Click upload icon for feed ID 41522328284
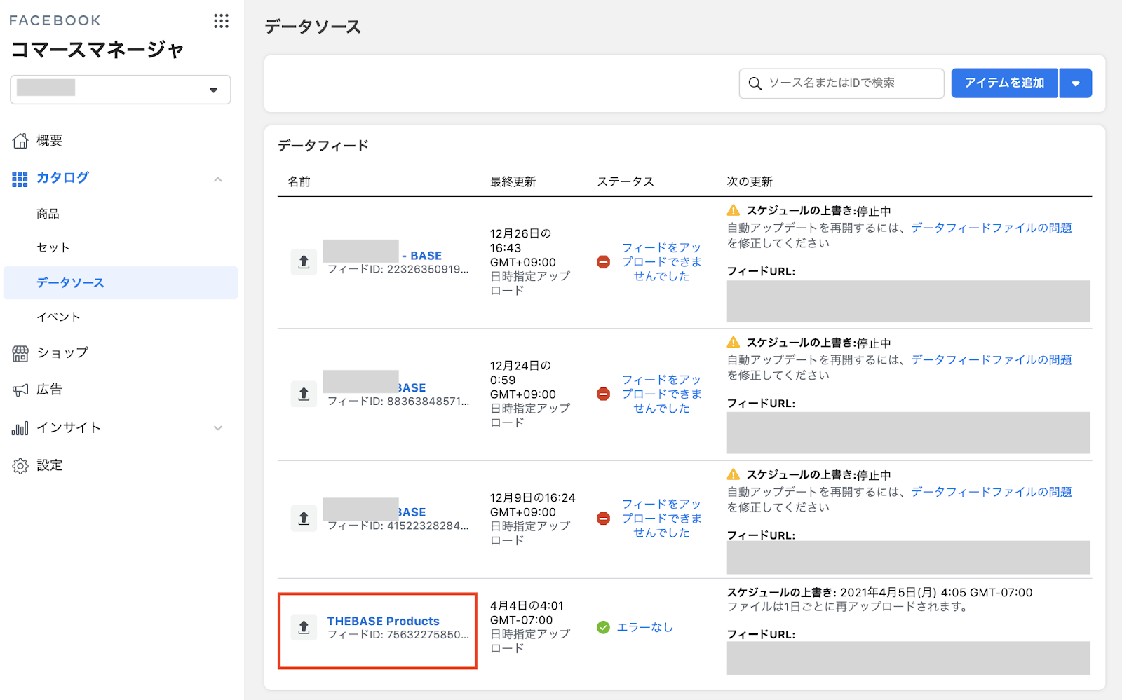This screenshot has height=700, width=1122. click(x=304, y=519)
